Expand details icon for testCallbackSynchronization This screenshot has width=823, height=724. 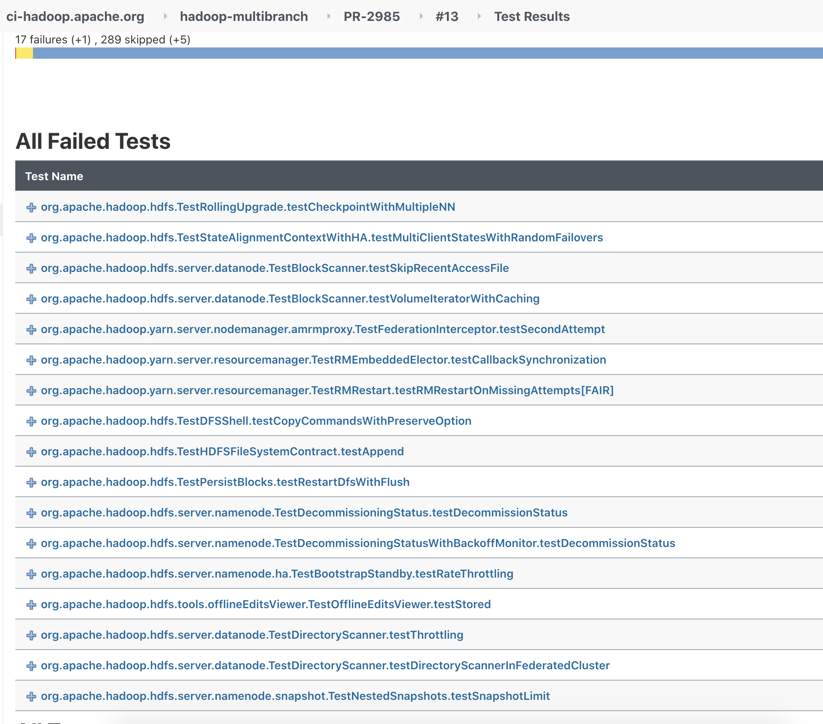coord(31,360)
